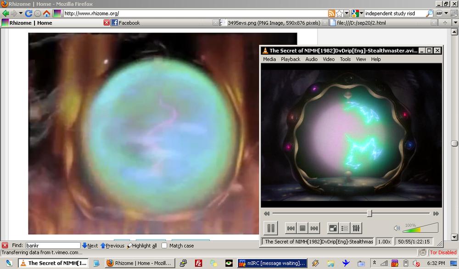Screen dimensions: 459x269
Task: Focus the Find text field containing bankr
Action: pos(53,245)
